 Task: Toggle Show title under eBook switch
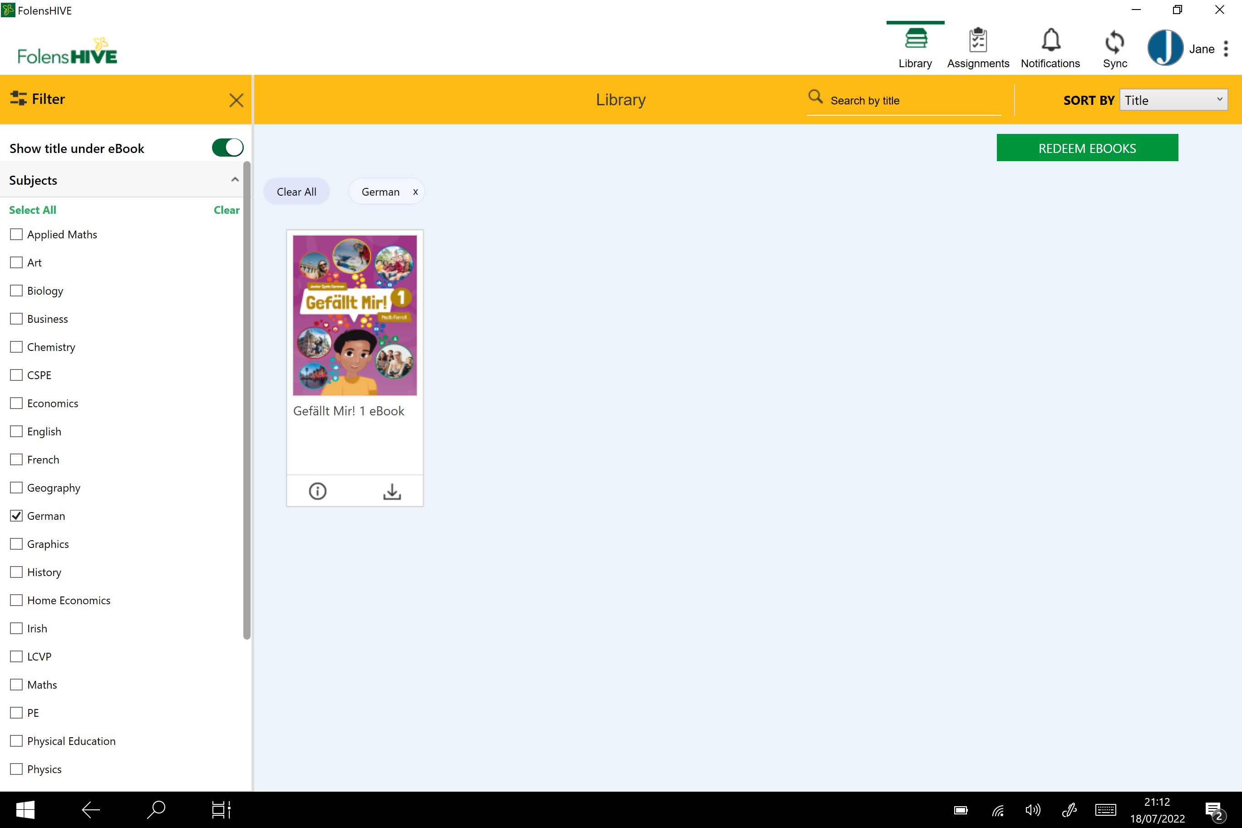[x=227, y=148]
